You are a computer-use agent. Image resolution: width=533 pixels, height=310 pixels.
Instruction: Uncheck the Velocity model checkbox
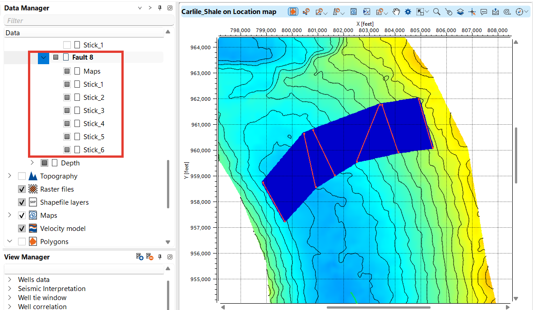point(22,229)
